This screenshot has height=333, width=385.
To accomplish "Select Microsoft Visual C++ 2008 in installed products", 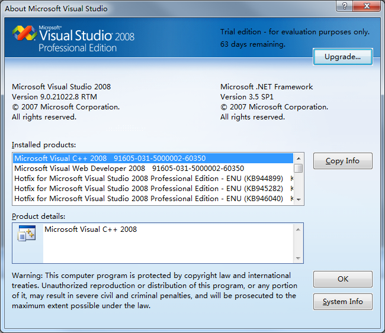I will tap(153, 159).
